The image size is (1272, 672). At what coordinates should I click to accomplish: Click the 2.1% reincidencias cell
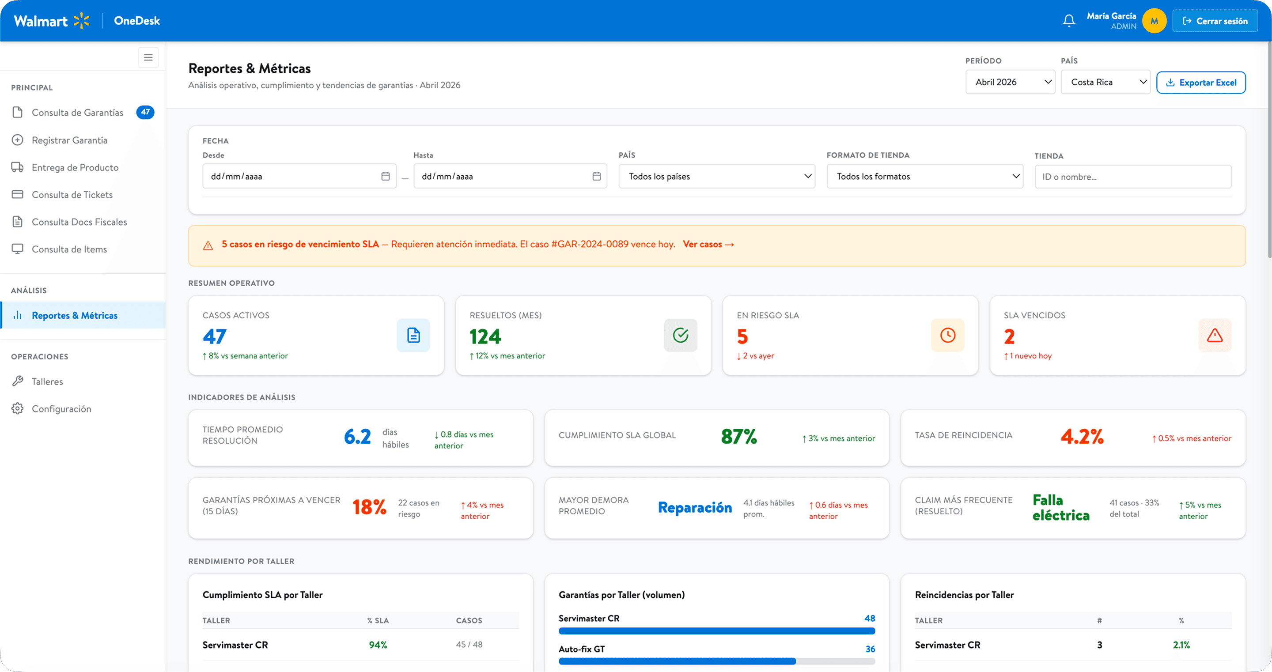pyautogui.click(x=1181, y=644)
